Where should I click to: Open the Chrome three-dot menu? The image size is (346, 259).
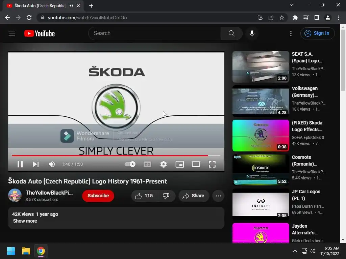[339, 18]
